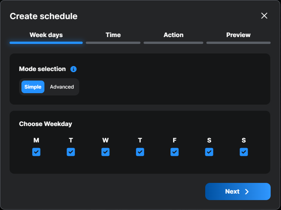Click the blue progress bar under Week days
Screen dimensions: 281x210
[x=46, y=43]
